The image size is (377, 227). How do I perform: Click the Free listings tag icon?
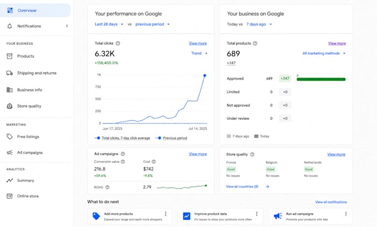(x=9, y=137)
